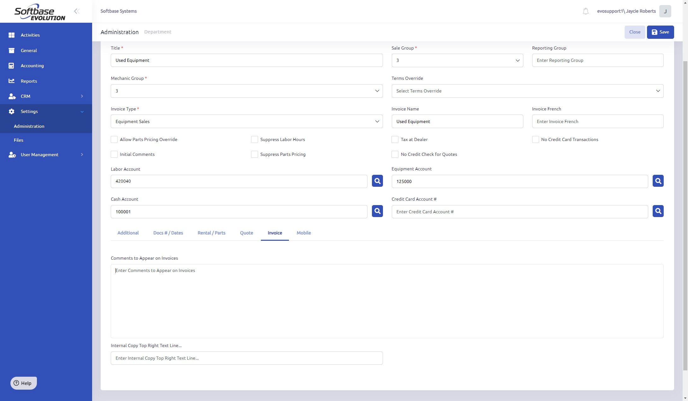Check the Tax at Dealer box
The height and width of the screenshot is (401, 688).
coord(395,139)
